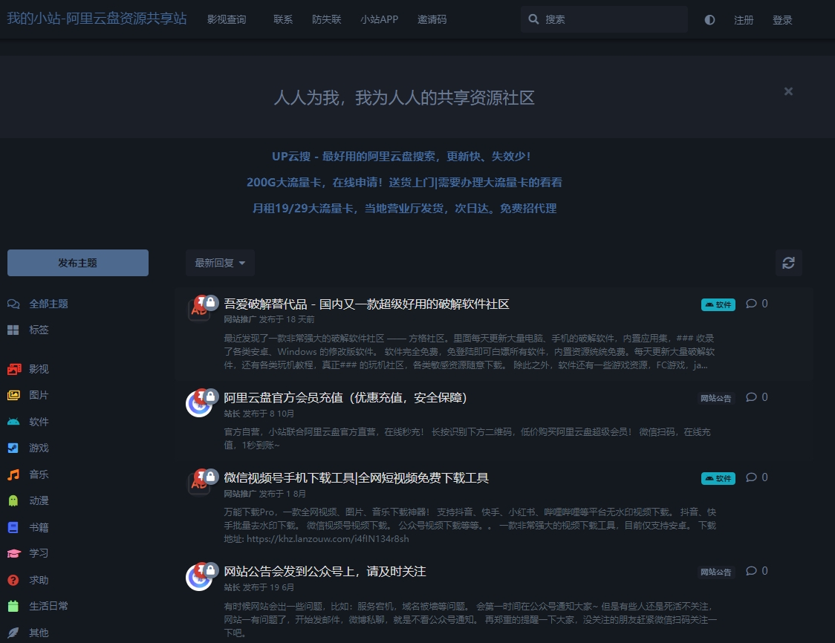Toggle dark mode with the moon icon
This screenshot has height=643, width=835.
pos(709,20)
